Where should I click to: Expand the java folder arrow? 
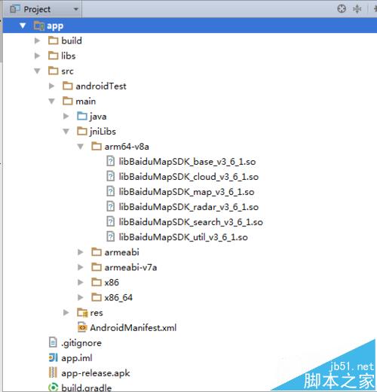tap(66, 116)
